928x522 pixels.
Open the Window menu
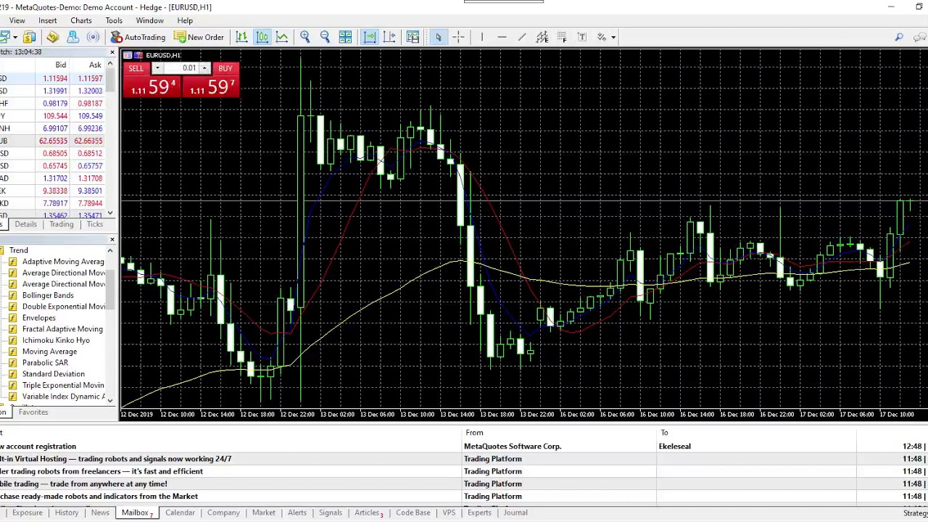click(149, 20)
